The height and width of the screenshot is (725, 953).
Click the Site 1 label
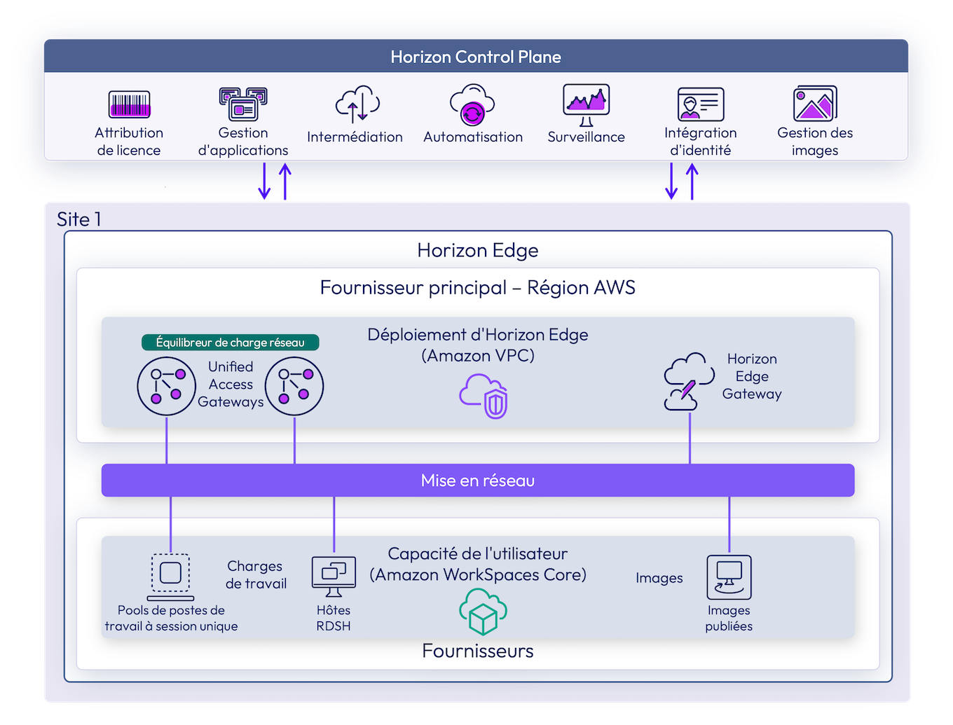(79, 219)
